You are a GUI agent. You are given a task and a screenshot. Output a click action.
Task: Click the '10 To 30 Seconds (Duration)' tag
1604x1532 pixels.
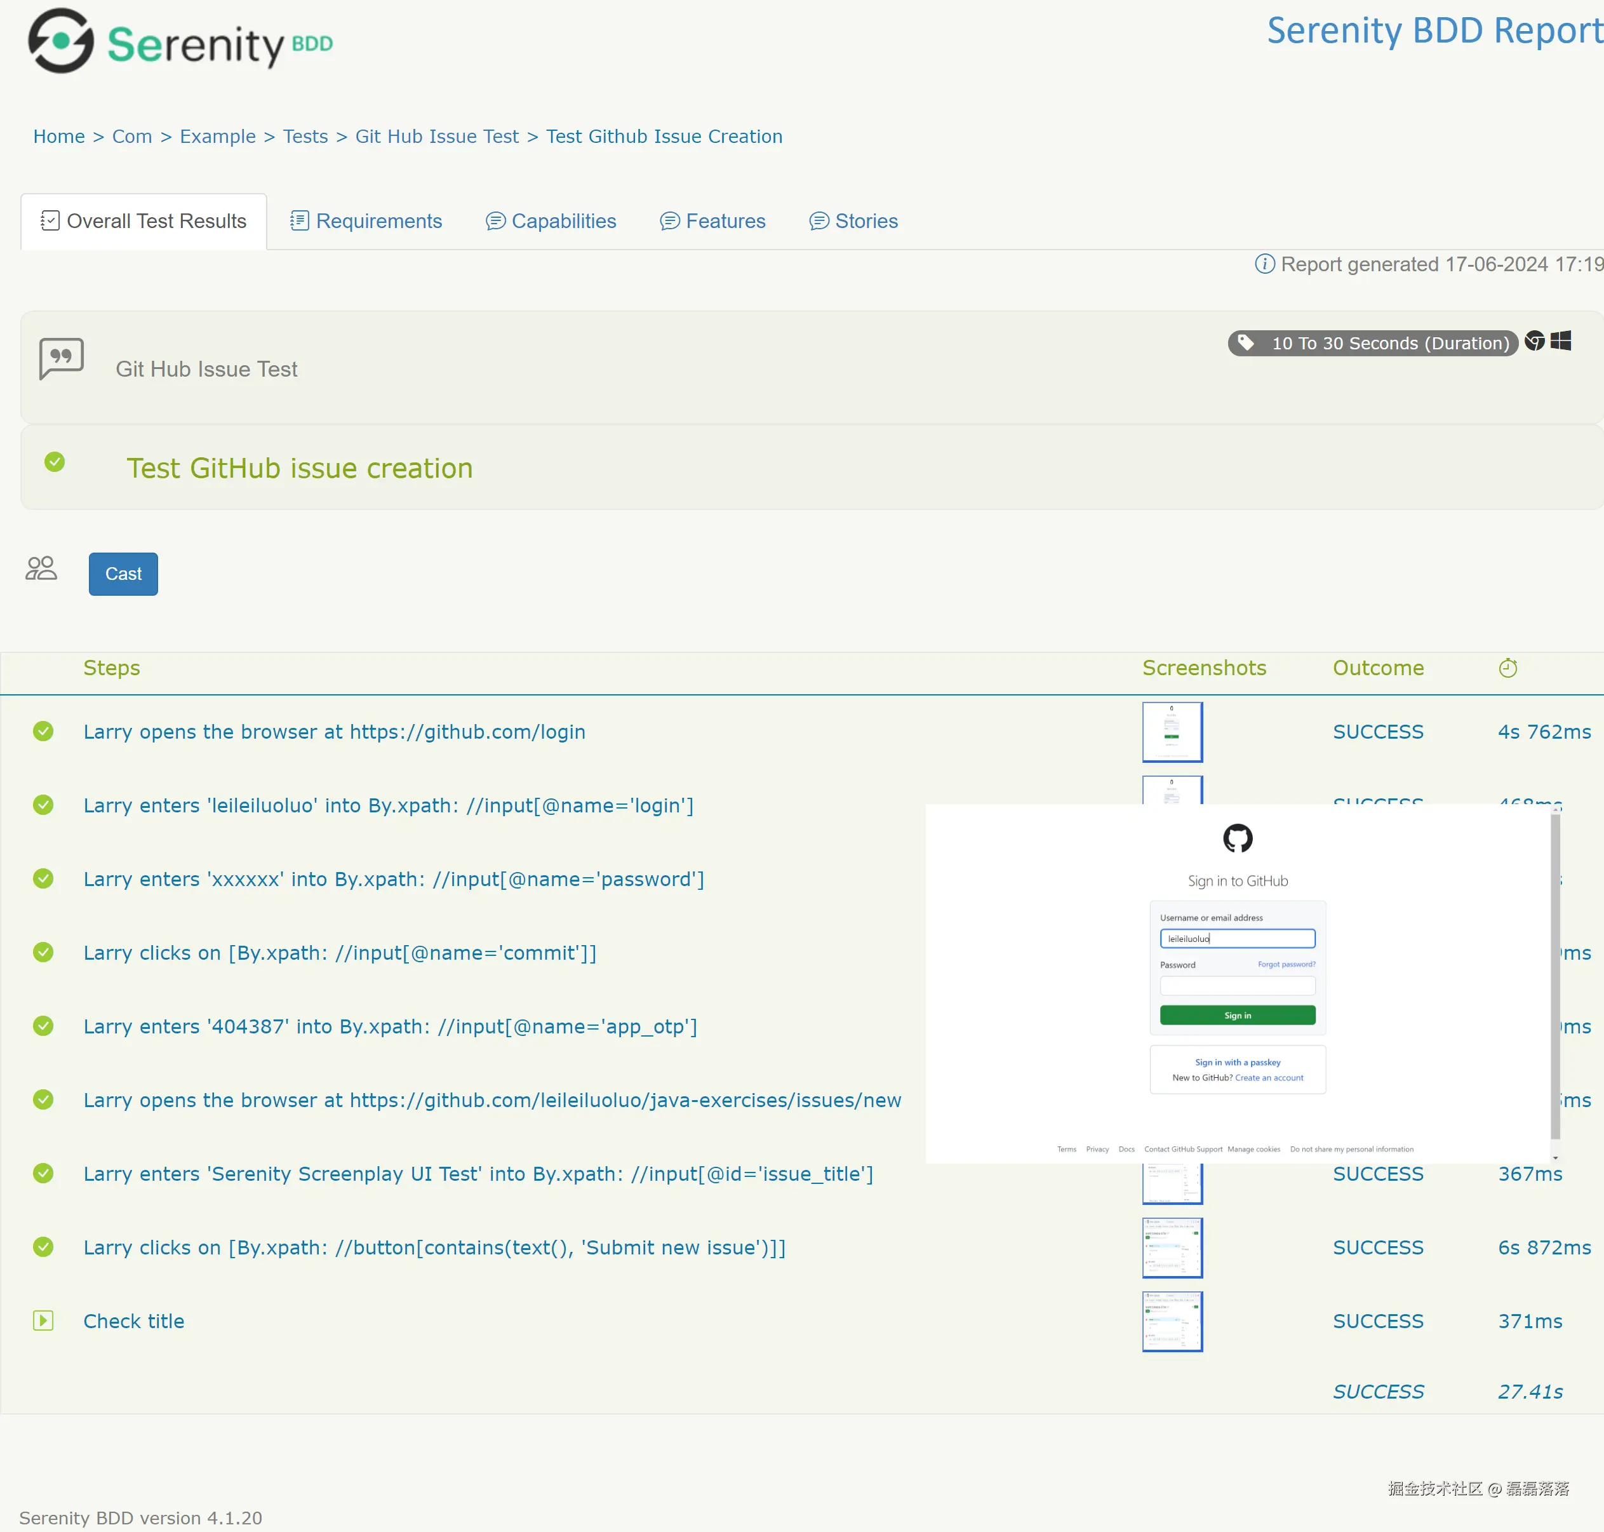tap(1372, 343)
